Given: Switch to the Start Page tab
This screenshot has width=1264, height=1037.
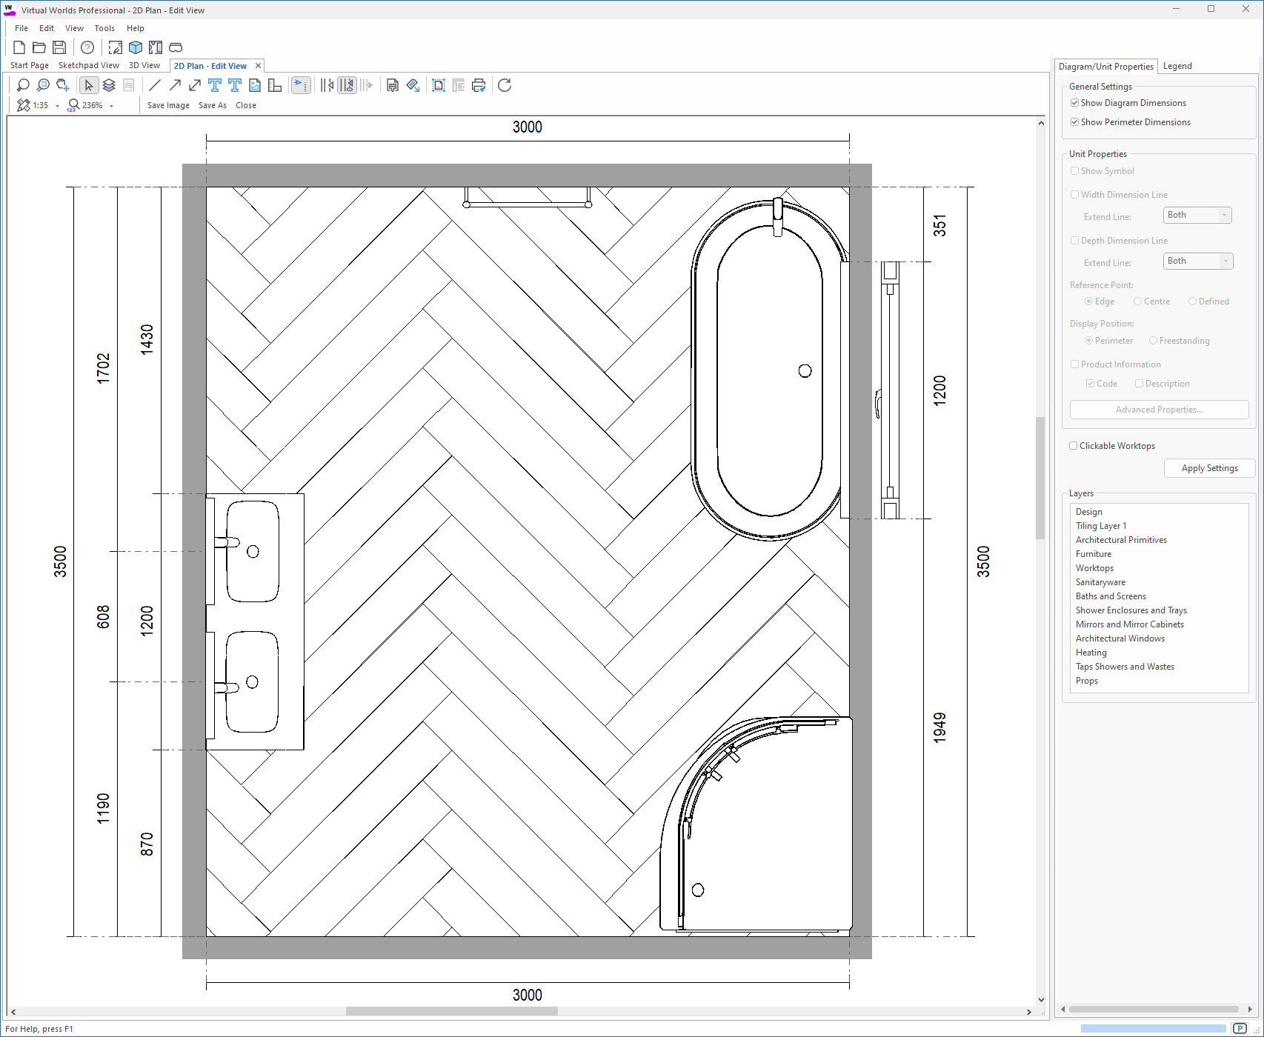Looking at the screenshot, I should click(x=30, y=65).
